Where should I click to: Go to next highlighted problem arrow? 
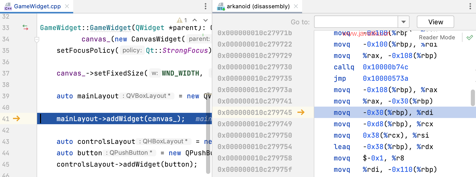[206, 20]
